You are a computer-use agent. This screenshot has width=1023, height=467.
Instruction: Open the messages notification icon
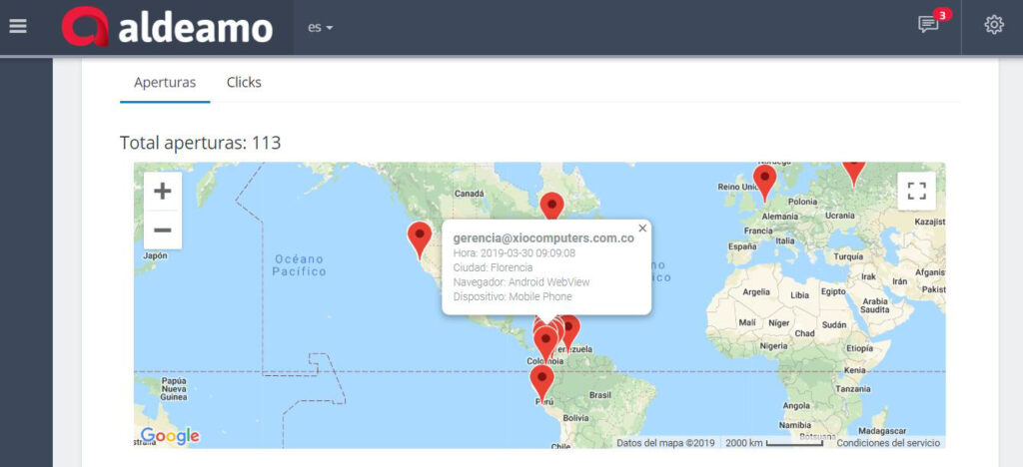(928, 26)
